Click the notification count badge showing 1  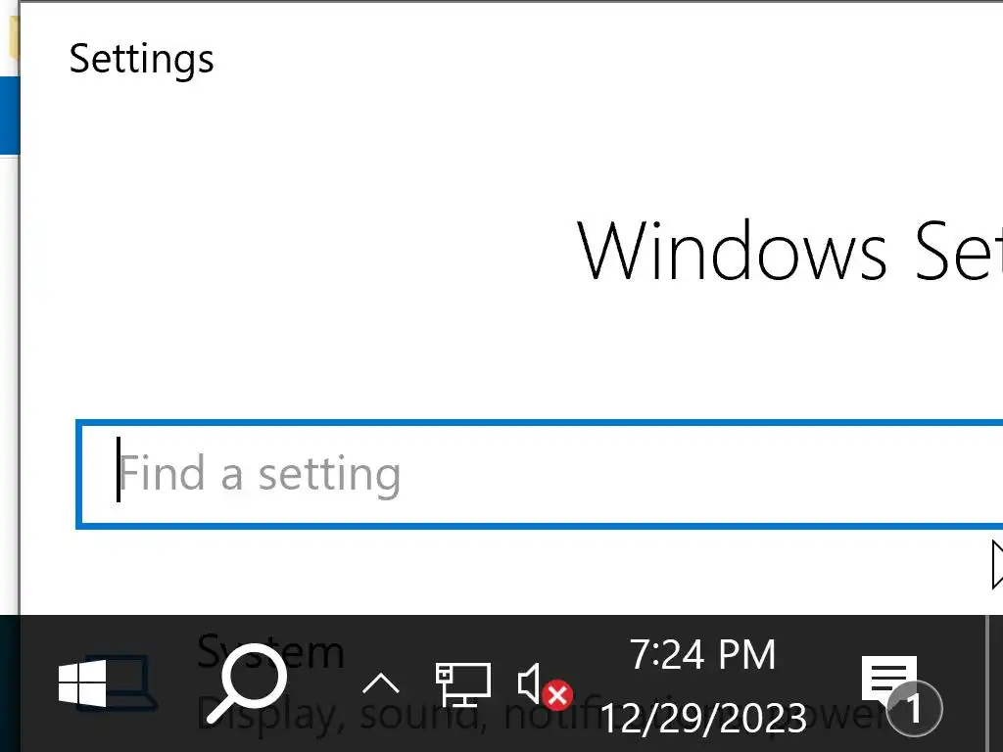tap(914, 707)
